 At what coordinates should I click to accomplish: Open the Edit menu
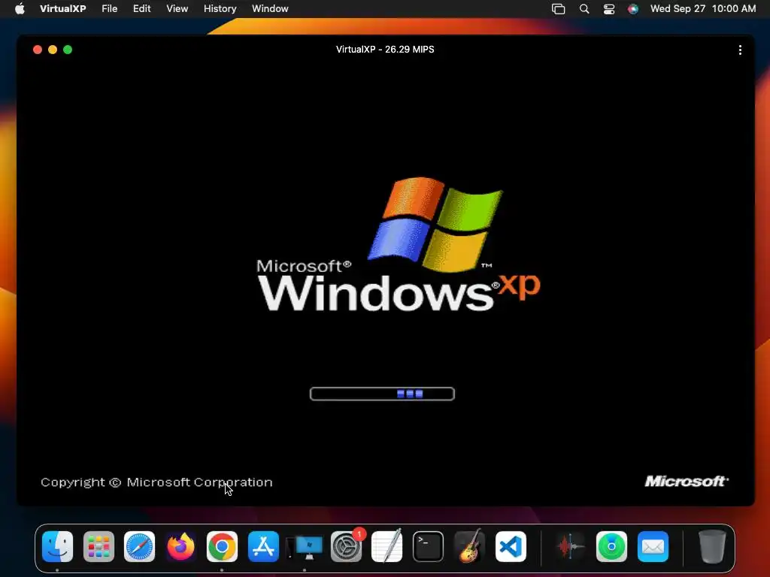pos(142,9)
